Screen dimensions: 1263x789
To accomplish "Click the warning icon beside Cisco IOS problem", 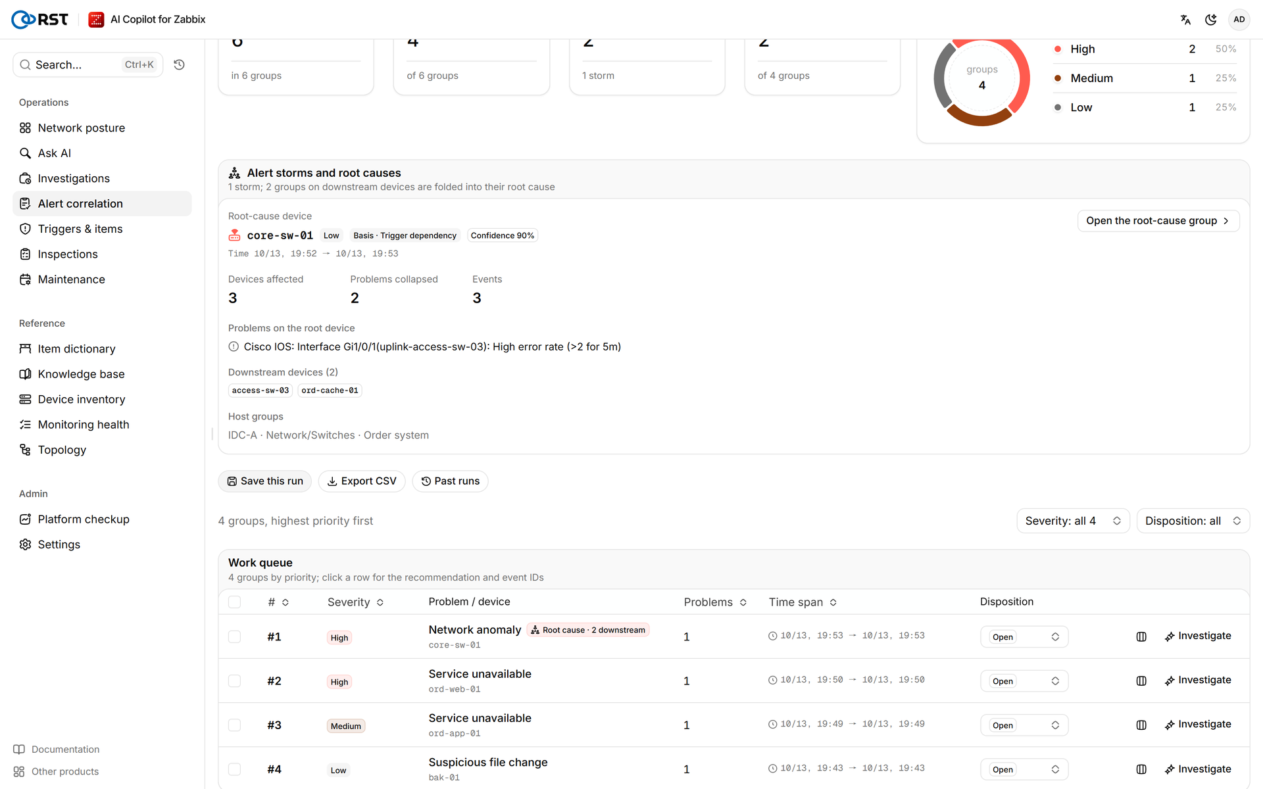I will [x=234, y=347].
